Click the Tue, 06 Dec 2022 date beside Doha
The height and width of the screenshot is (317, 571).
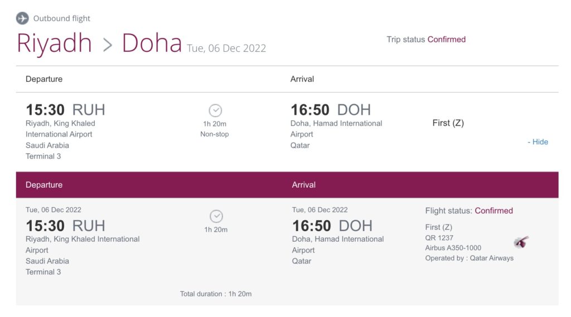tap(226, 48)
